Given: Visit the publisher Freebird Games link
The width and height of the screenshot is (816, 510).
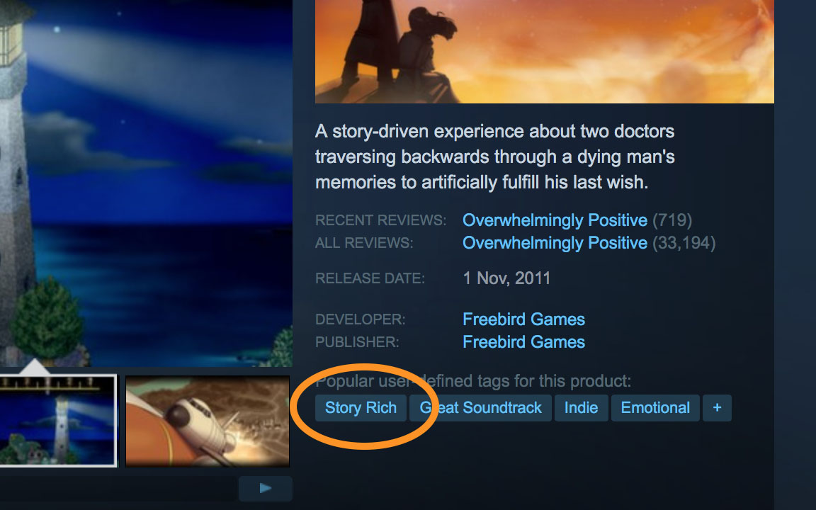Looking at the screenshot, I should 523,342.
